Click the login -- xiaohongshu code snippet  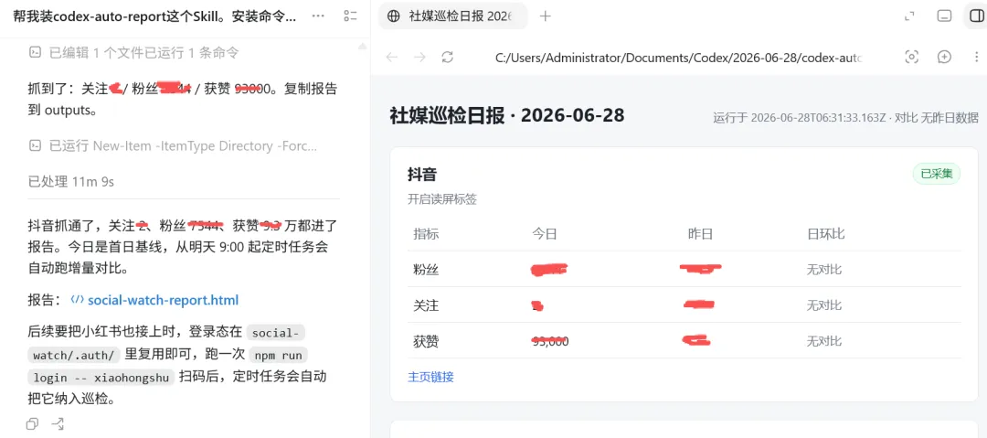coord(101,378)
